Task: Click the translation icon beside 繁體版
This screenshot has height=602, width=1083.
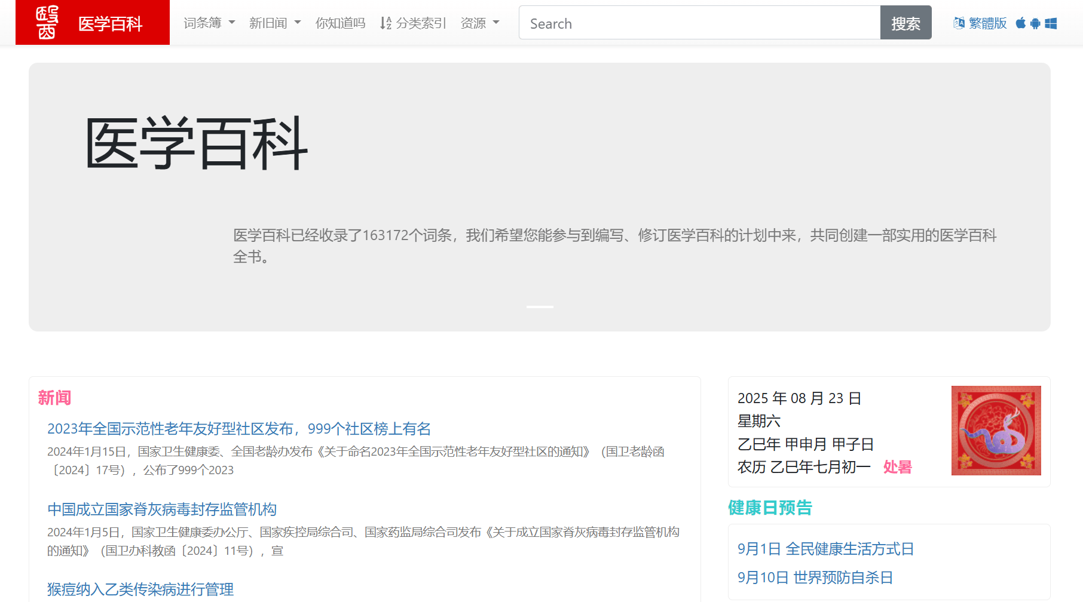Action: [x=959, y=23]
